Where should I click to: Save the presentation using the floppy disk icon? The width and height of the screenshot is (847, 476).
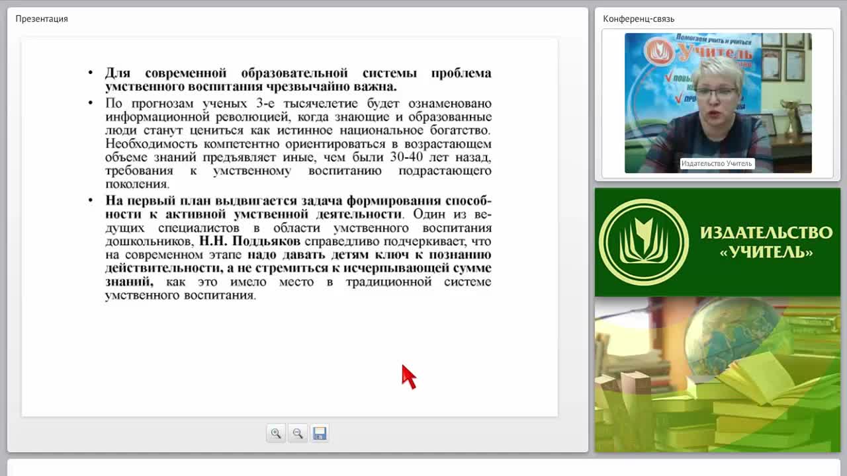[320, 434]
